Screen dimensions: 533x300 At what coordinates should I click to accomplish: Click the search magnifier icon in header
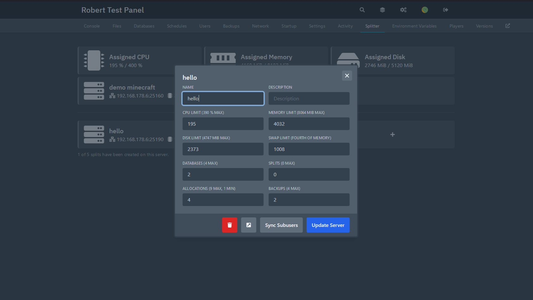(x=362, y=10)
